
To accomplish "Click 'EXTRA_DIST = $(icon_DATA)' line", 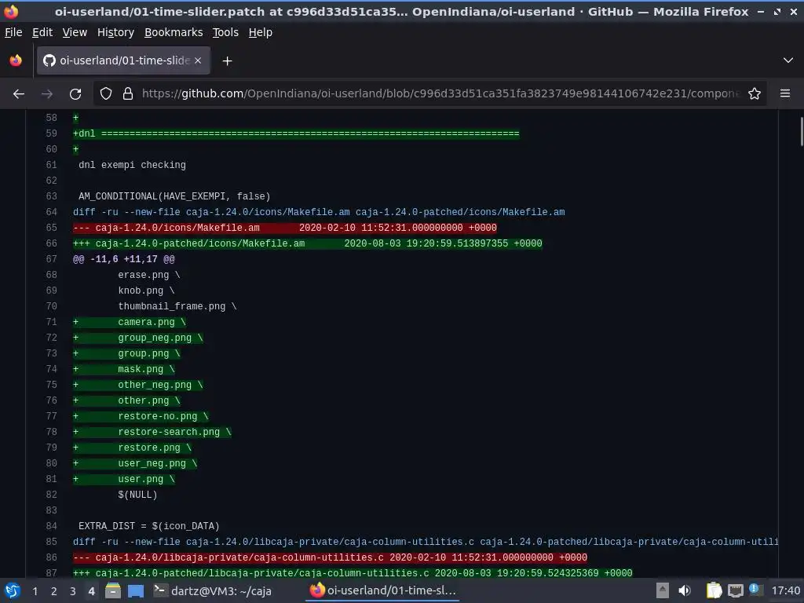I will [x=148, y=526].
